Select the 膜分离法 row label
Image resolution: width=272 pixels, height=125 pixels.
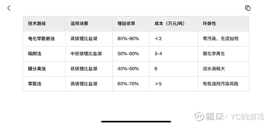[37, 69]
